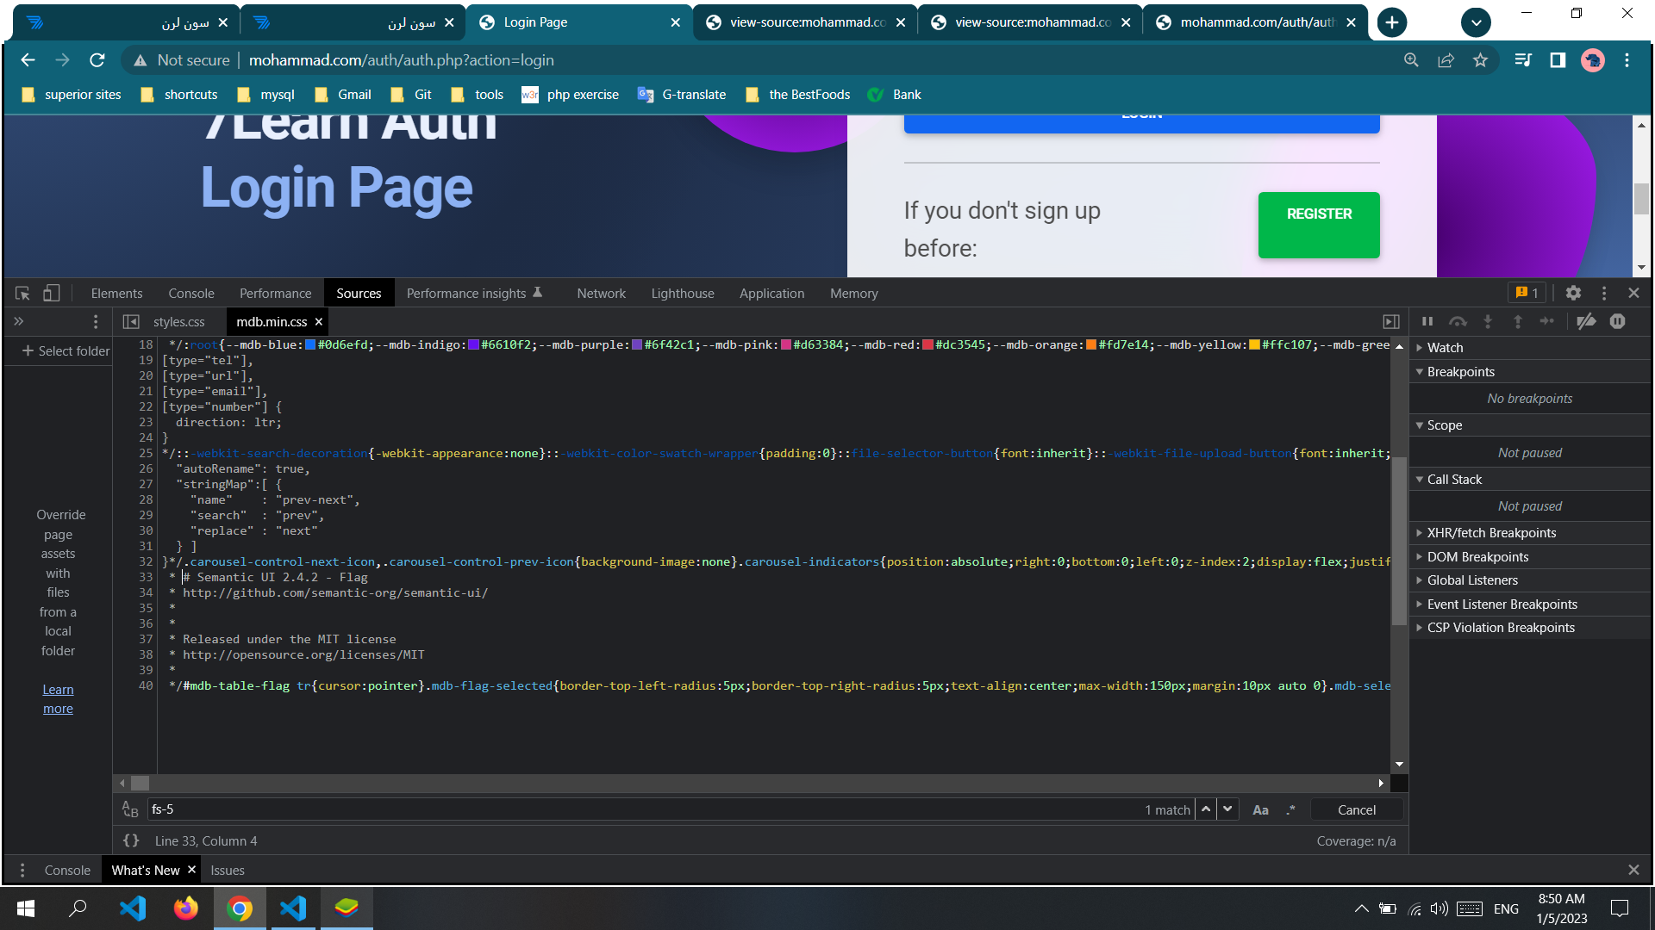Click Select folder to add workspace
This screenshot has height=930, width=1655.
tap(66, 351)
